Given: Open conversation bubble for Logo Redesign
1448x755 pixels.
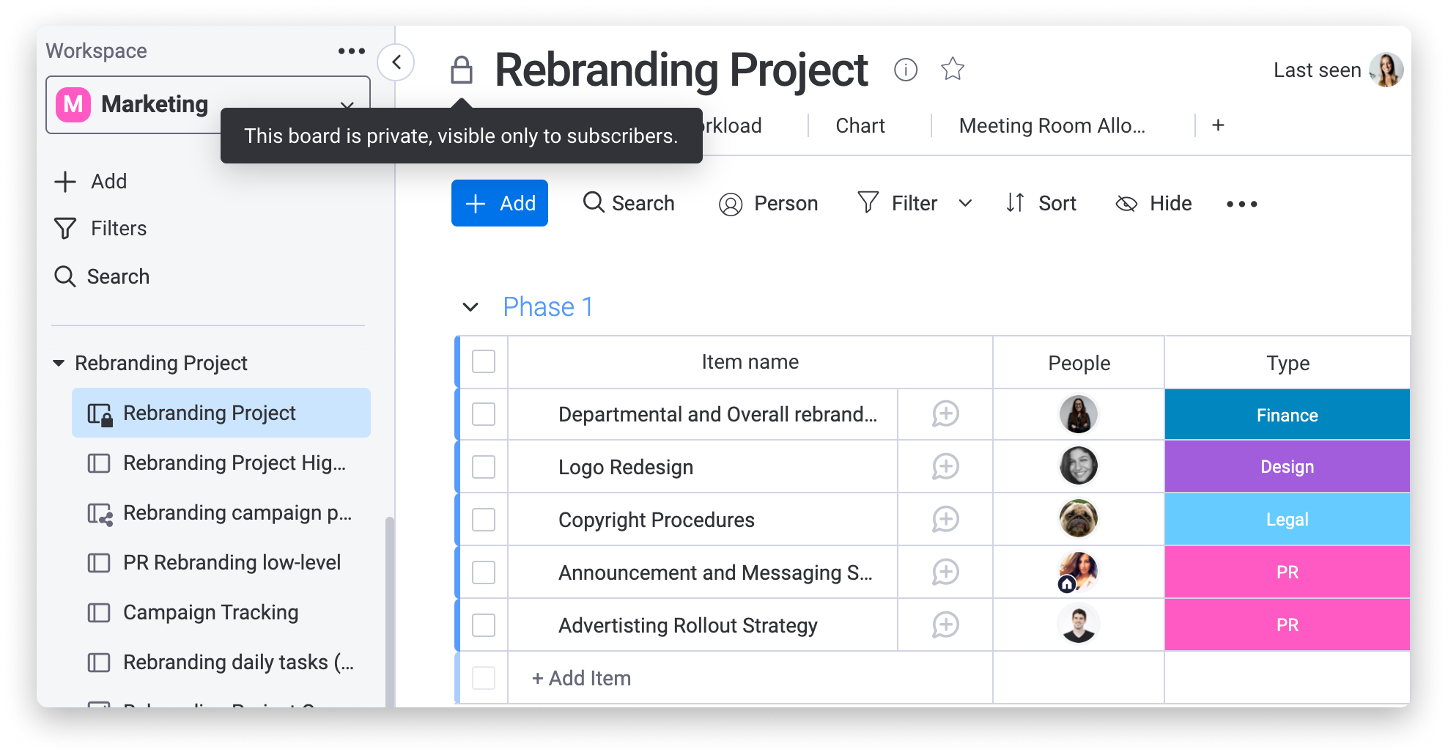Looking at the screenshot, I should tap(945, 467).
